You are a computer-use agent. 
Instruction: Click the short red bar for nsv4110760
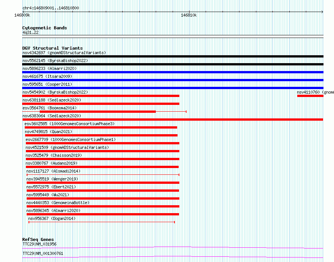(310, 96)
